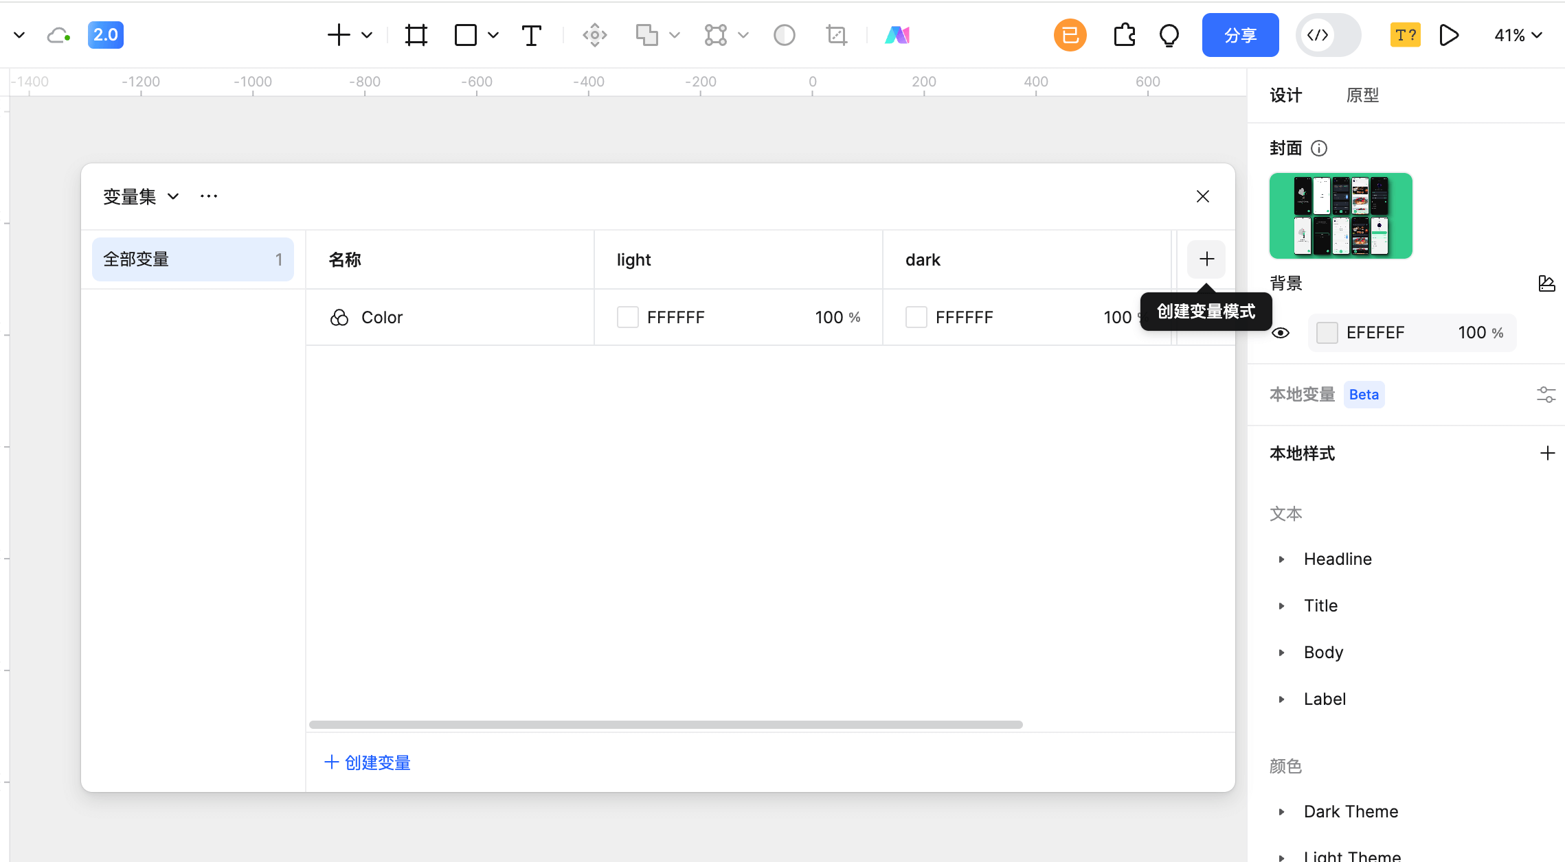
Task: Toggle background visibility eye icon
Action: (x=1281, y=333)
